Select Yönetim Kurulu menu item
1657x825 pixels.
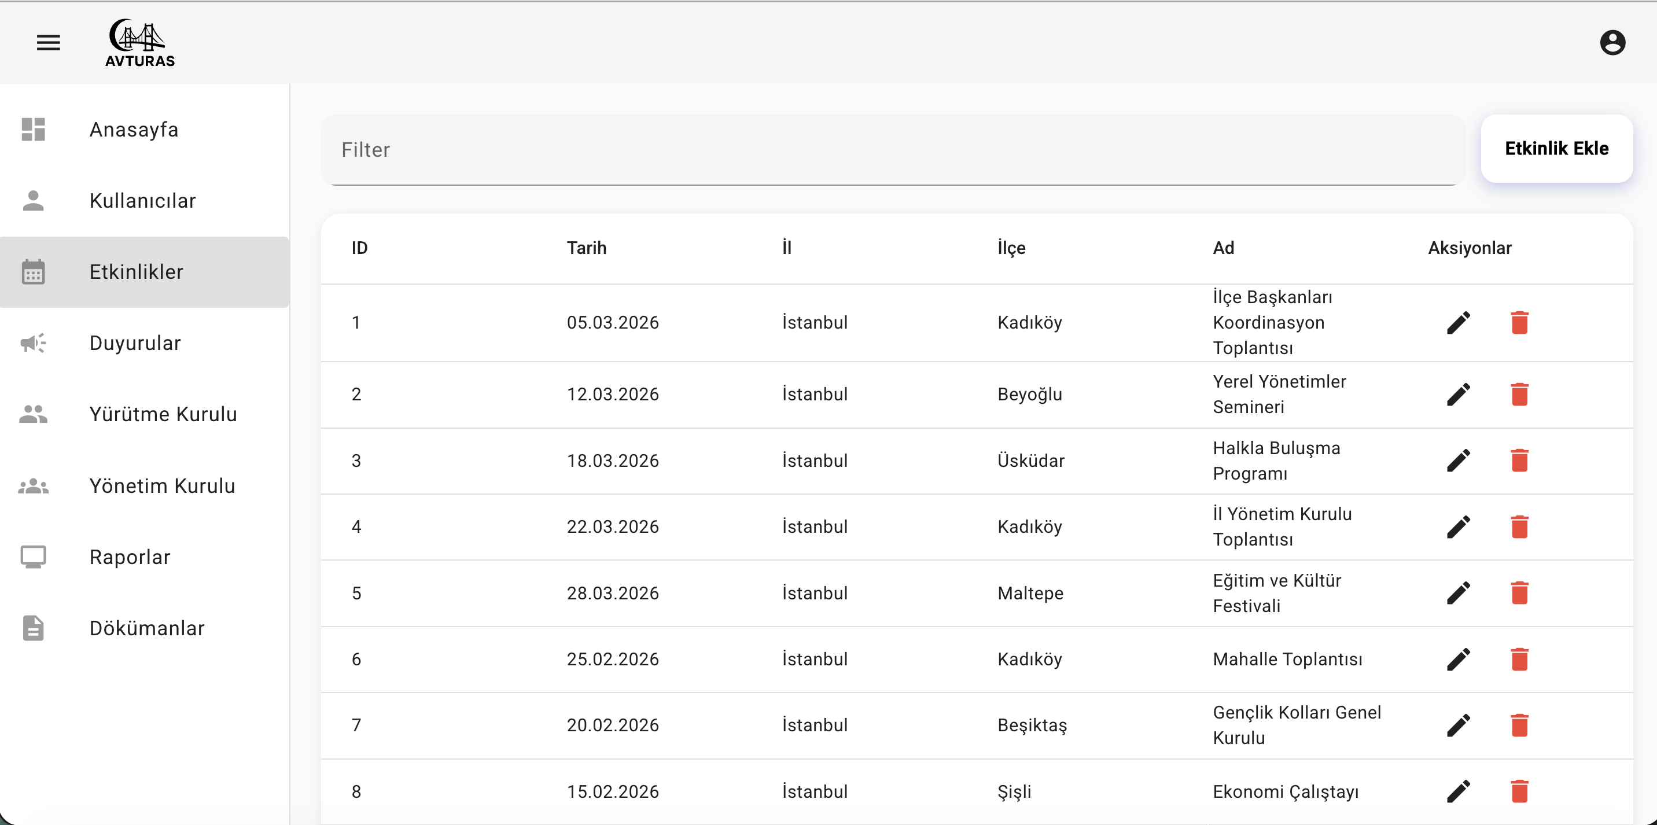(x=162, y=485)
